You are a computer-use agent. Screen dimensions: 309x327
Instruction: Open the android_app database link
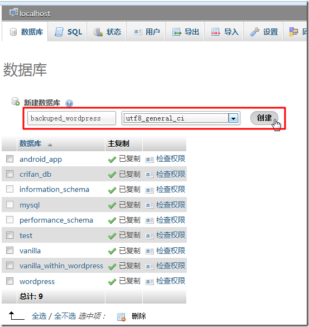click(41, 160)
